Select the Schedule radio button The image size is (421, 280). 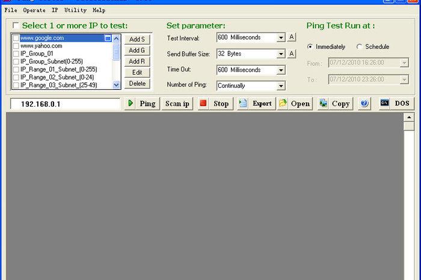point(359,46)
